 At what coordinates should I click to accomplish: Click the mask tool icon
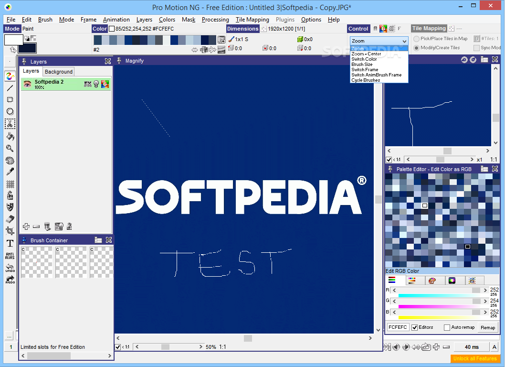[x=10, y=207]
